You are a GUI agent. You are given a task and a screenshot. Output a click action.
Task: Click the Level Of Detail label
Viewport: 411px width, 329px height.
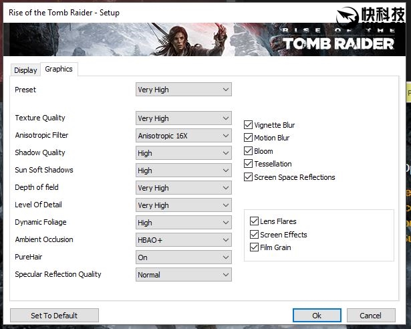(x=38, y=205)
